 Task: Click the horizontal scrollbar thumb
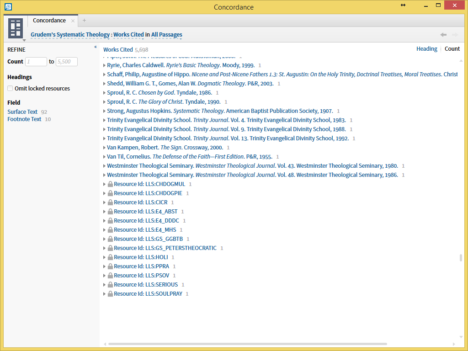coord(247,344)
